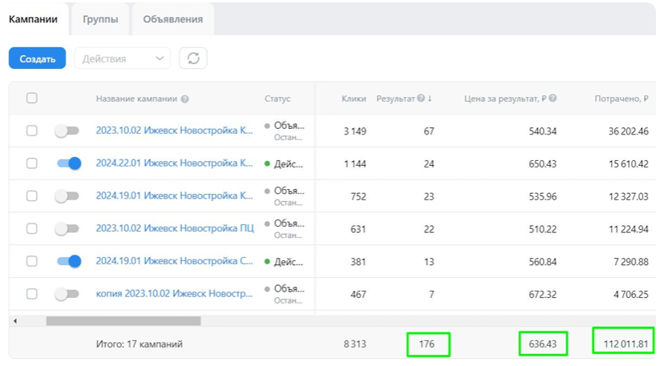Switch off 2024.19.01 Ижевск Новостройка С... campaign
This screenshot has height=366, width=672.
pyautogui.click(x=69, y=261)
